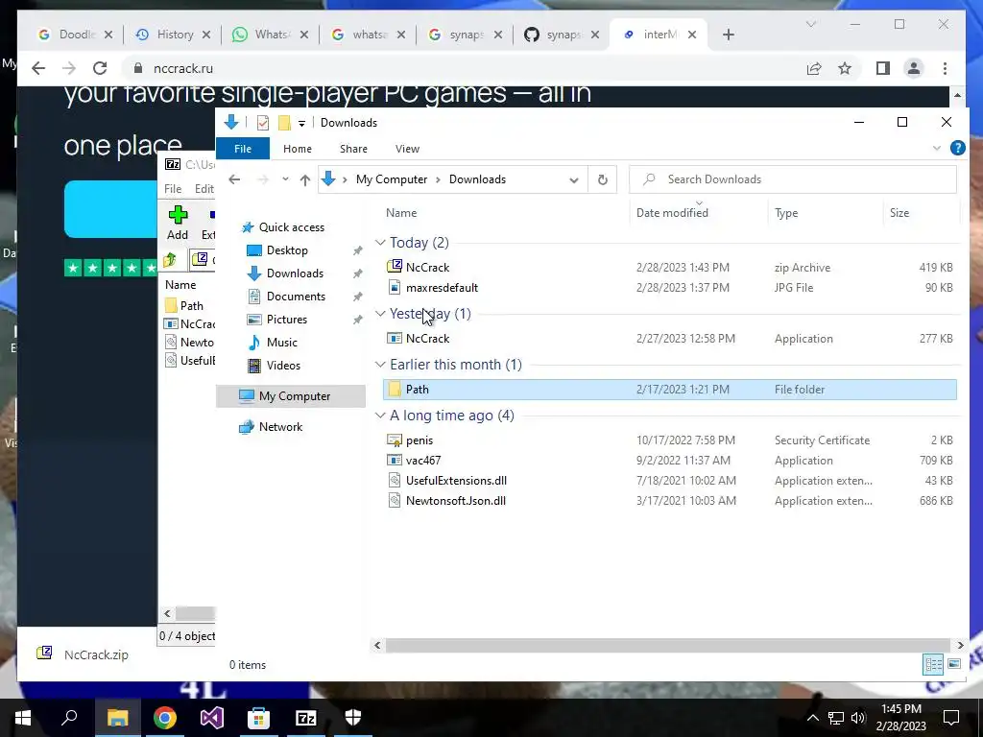This screenshot has height=737, width=983.
Task: Sort by Type column header
Action: coord(786,213)
